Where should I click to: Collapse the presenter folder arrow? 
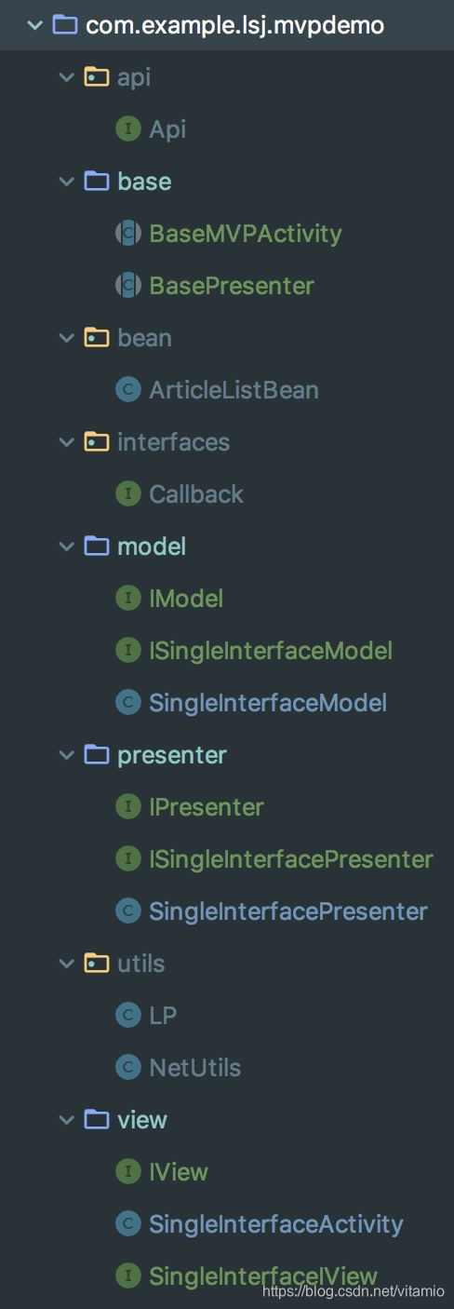tap(66, 754)
